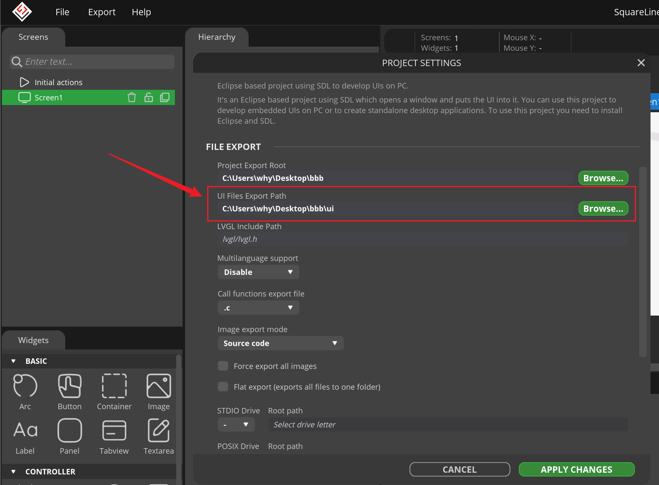
Task: Duplicate Screen1 with the copy icon
Action: [x=165, y=97]
